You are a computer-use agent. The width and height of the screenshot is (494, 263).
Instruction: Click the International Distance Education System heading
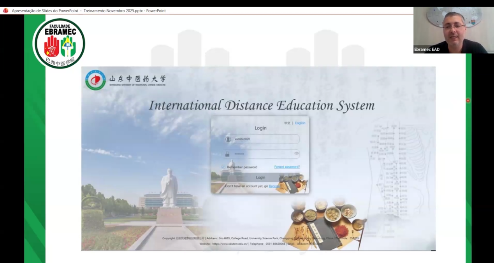[262, 105]
